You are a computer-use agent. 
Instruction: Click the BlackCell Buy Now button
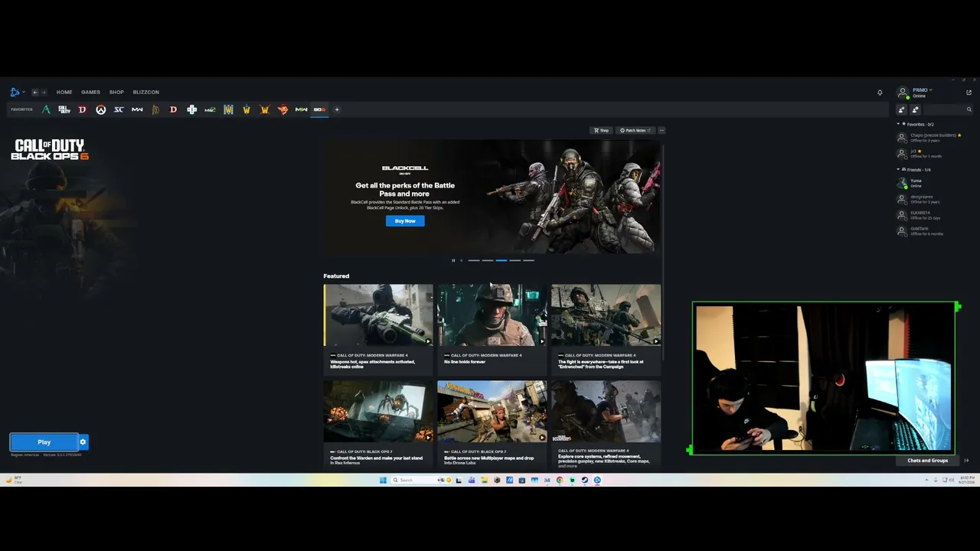click(x=405, y=221)
